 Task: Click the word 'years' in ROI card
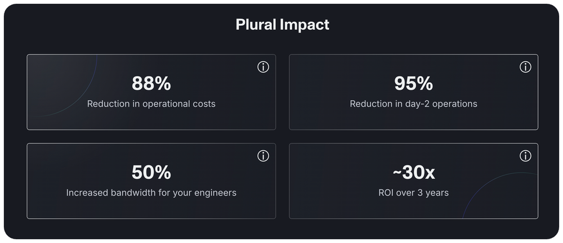coord(437,192)
